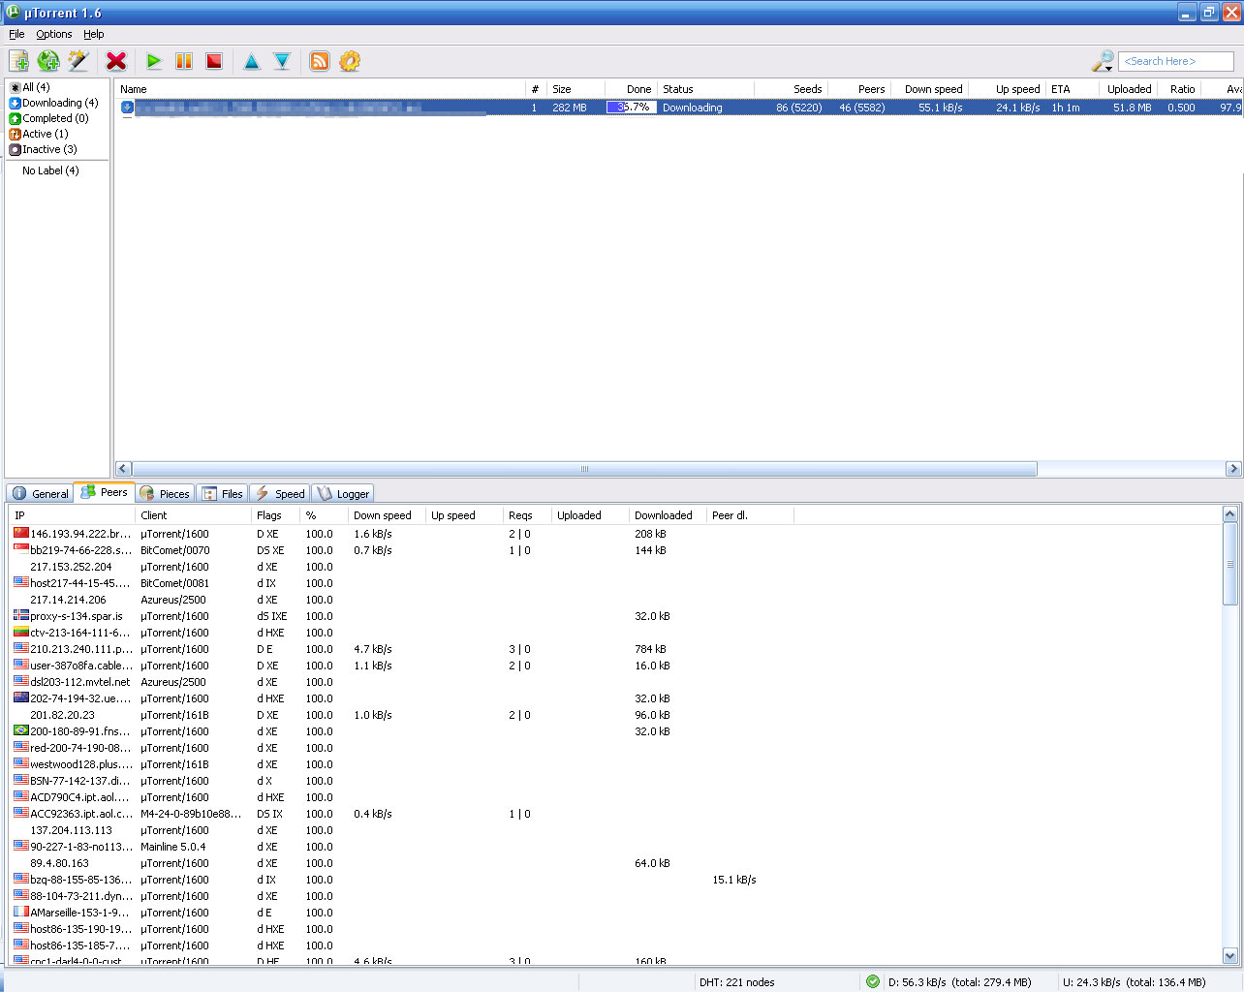The width and height of the screenshot is (1244, 992).
Task: Click the Move Up queue arrow
Action: pyautogui.click(x=252, y=61)
